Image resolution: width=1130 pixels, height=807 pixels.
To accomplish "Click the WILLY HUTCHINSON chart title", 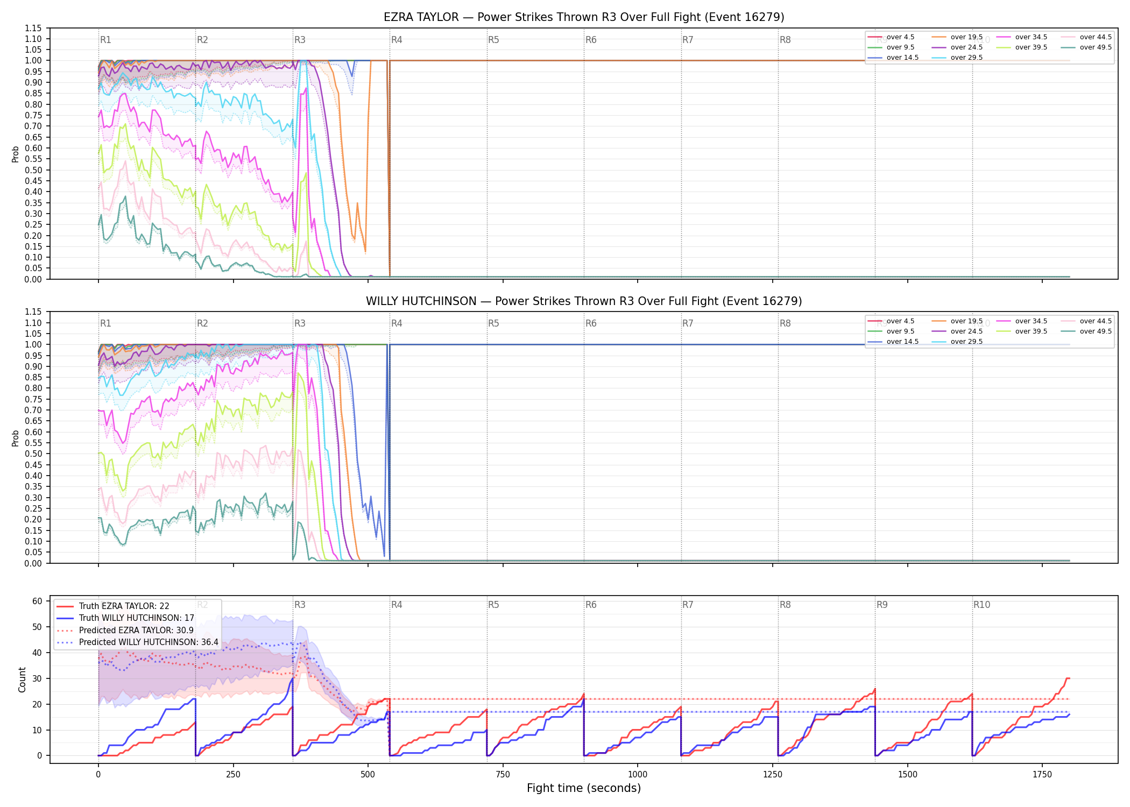I will (x=584, y=301).
